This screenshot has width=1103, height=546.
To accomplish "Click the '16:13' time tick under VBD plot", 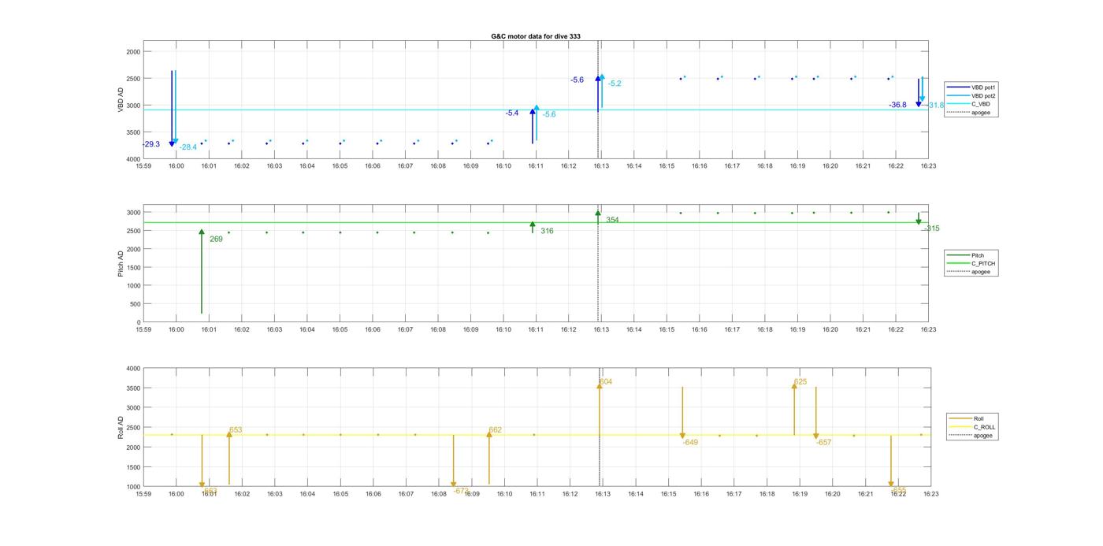I will 601,166.
